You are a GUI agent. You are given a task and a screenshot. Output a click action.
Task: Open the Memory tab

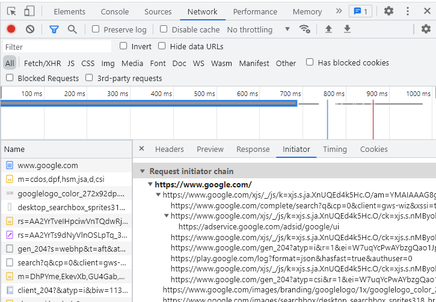pyautogui.click(x=307, y=11)
